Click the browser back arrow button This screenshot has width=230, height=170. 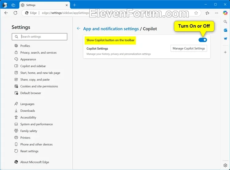(6, 13)
